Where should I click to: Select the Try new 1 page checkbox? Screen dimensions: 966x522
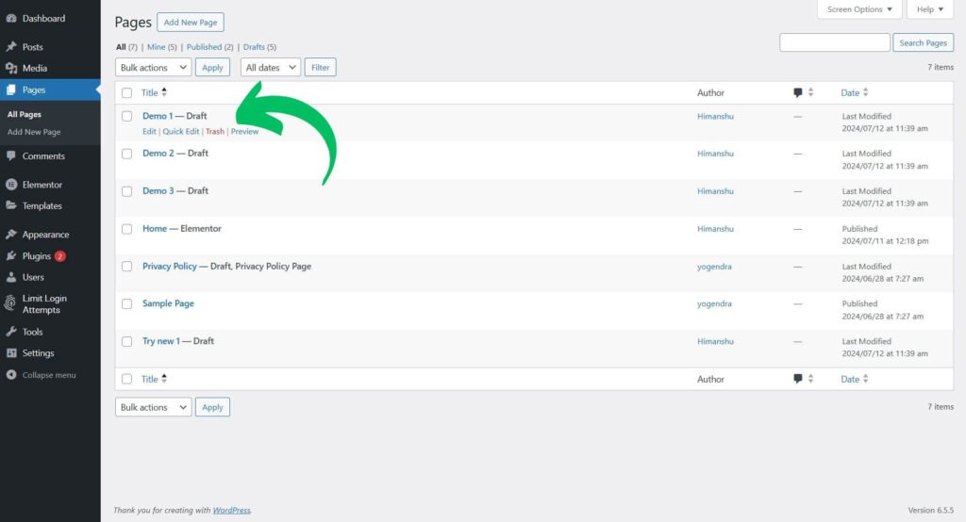(127, 341)
